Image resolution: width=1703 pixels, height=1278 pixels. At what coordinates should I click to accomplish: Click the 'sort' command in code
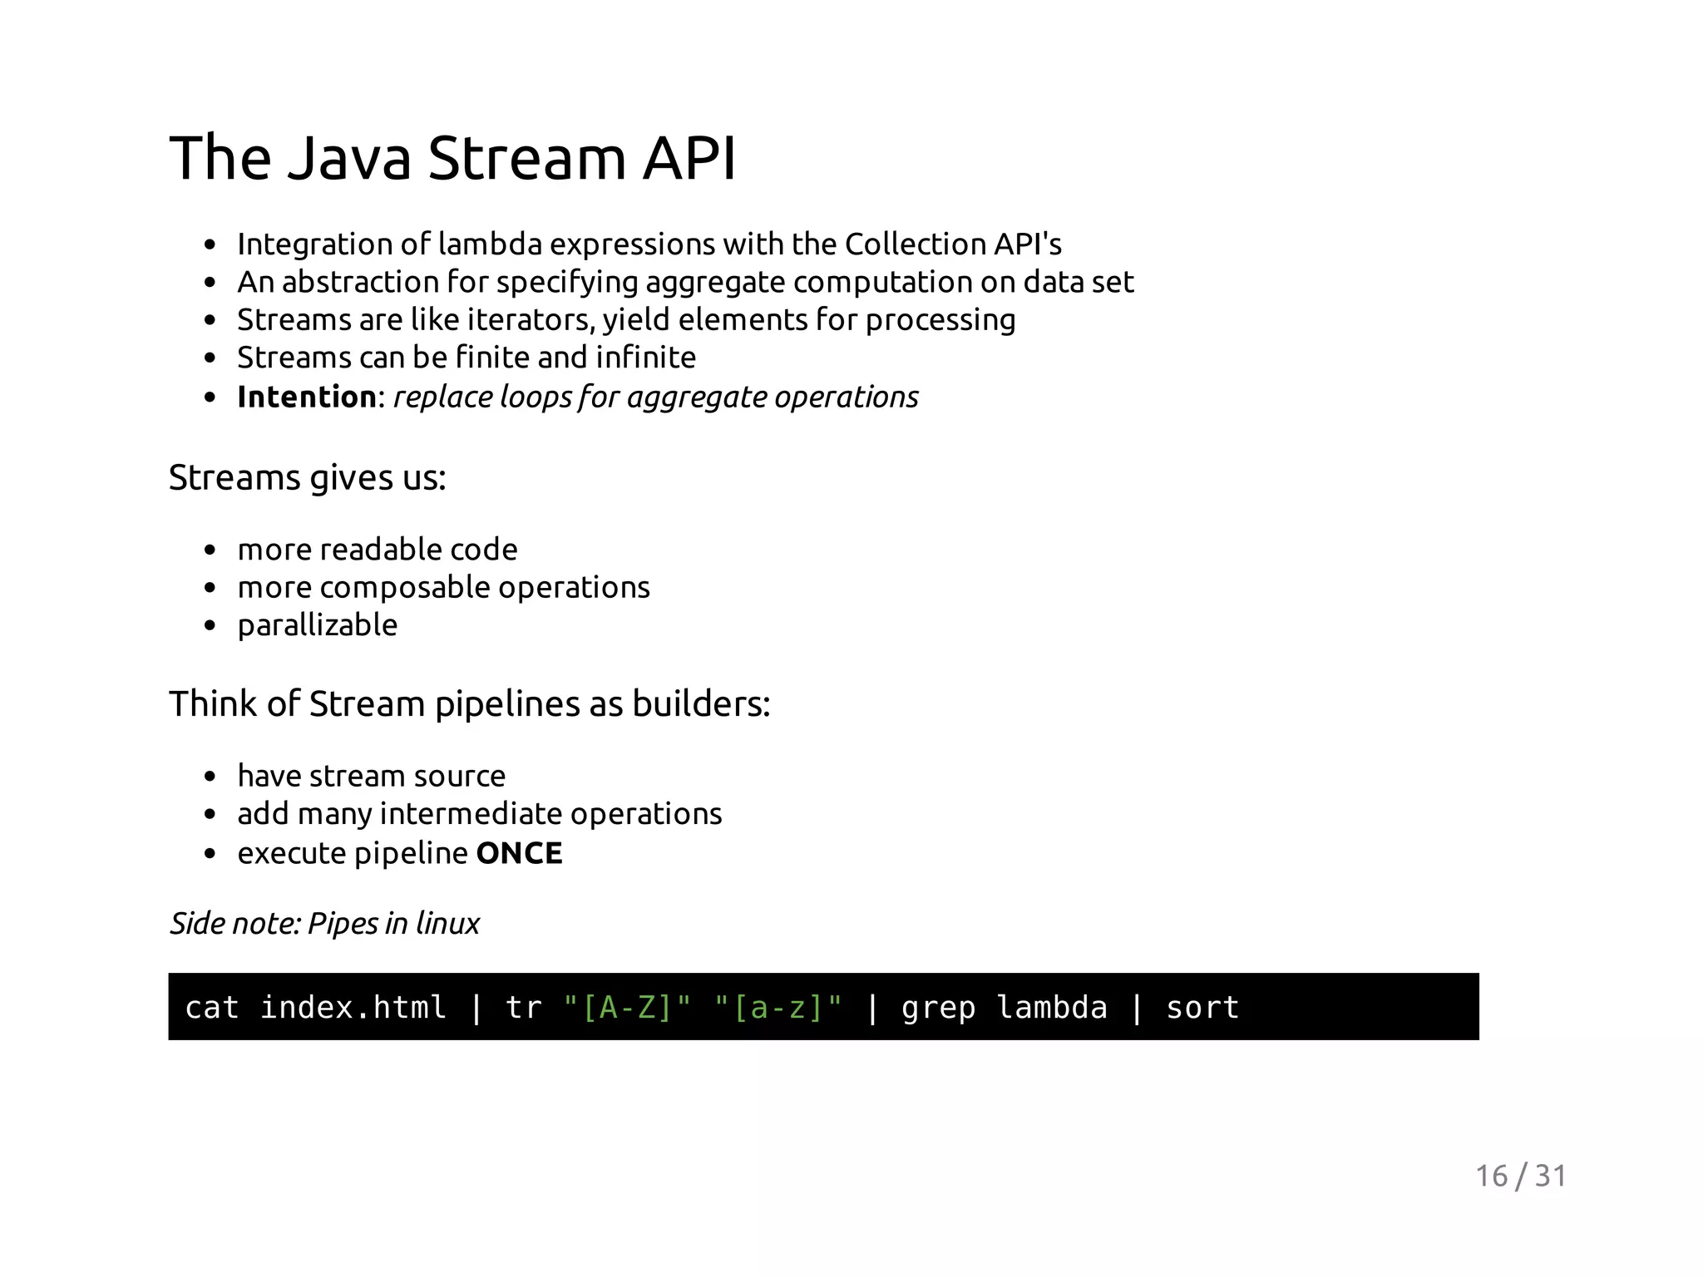[x=1202, y=1007]
